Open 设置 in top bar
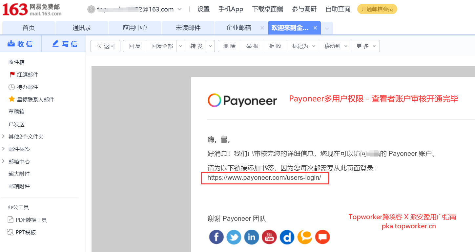This screenshot has height=252, width=475. (203, 9)
